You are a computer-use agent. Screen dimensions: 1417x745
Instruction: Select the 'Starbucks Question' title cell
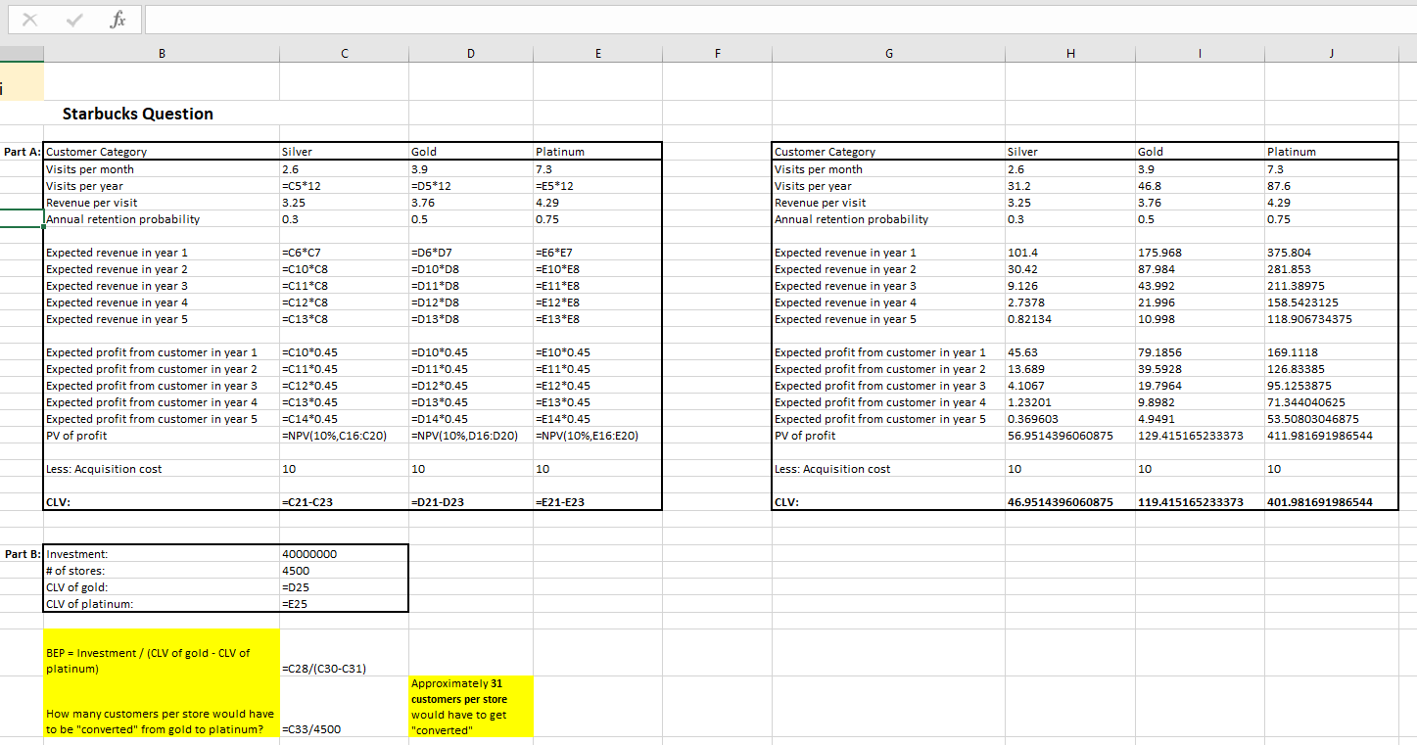(162, 114)
